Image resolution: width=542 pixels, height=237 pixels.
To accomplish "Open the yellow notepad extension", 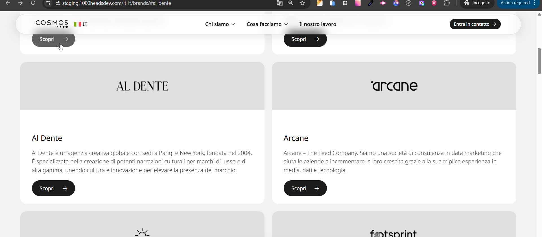I will point(320,3).
